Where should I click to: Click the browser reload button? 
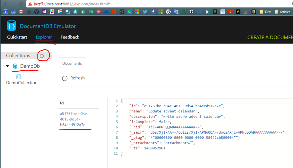click(21, 4)
